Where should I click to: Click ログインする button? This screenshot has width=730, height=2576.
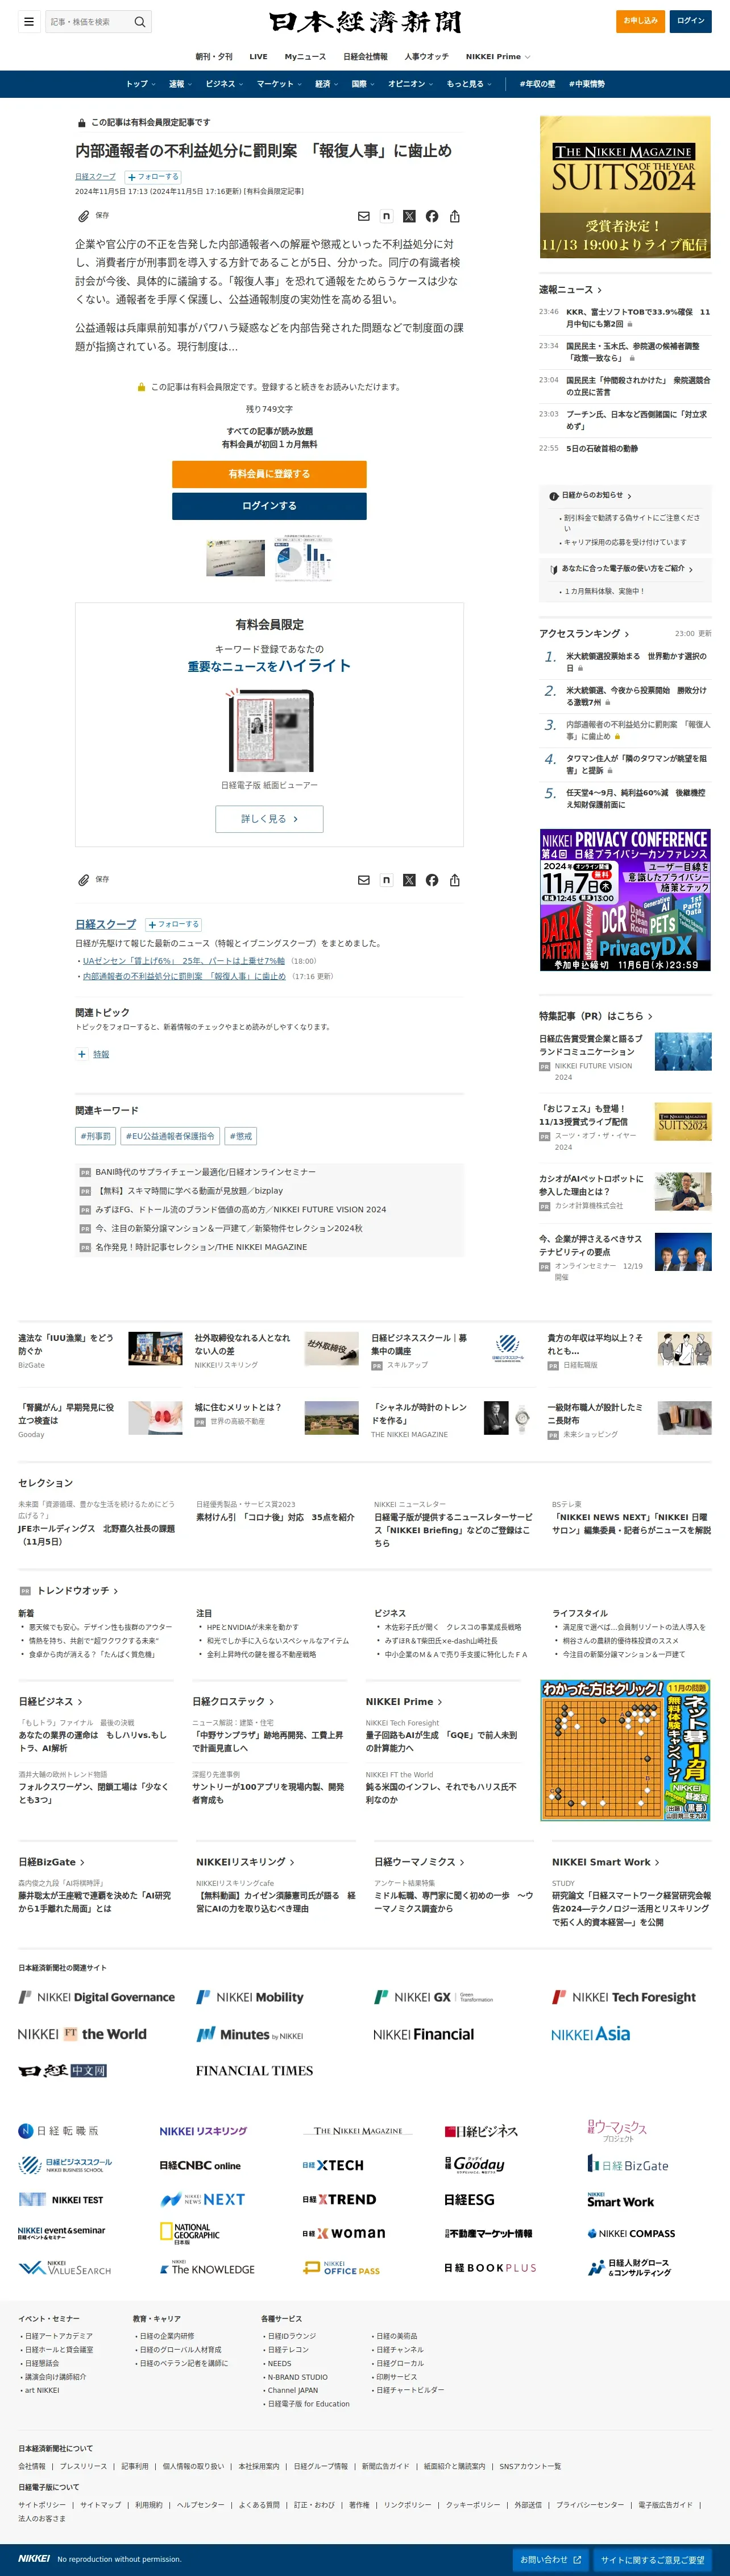269,506
